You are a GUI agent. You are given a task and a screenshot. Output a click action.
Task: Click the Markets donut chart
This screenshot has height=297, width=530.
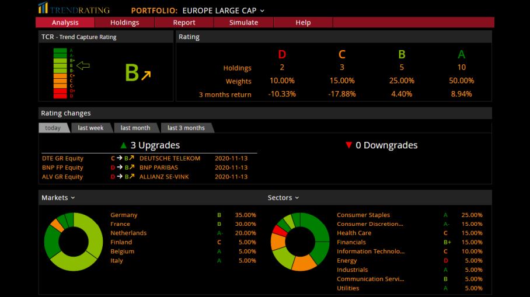(x=74, y=242)
